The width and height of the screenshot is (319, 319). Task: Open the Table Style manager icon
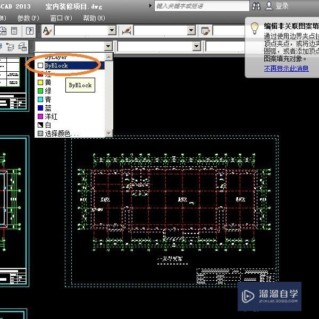(205, 31)
